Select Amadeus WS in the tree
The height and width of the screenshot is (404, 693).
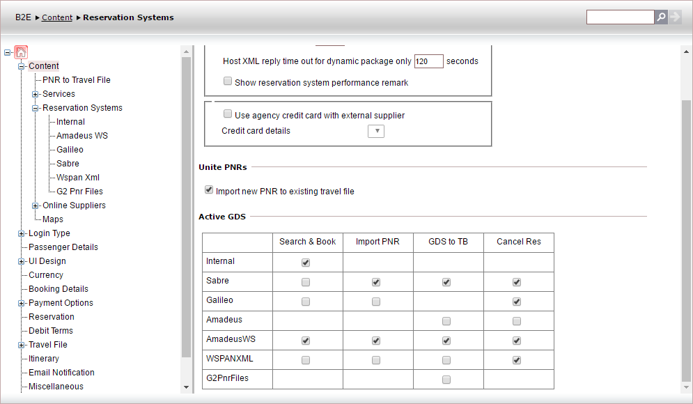tap(82, 136)
